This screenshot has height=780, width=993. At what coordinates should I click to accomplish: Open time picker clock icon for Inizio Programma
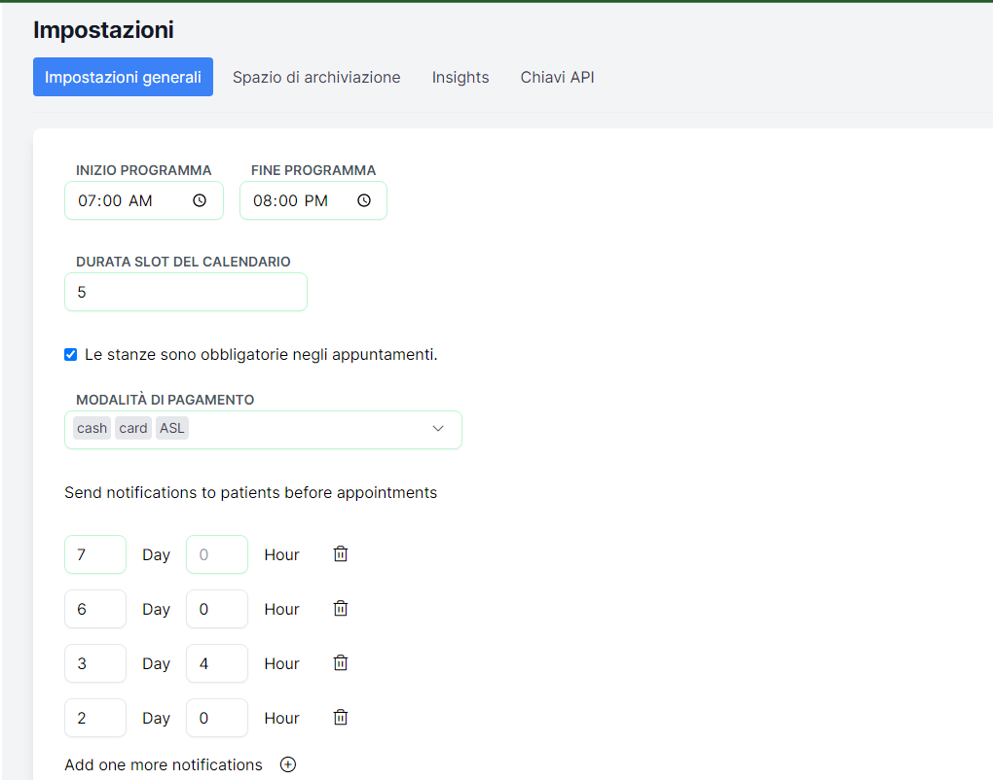200,200
